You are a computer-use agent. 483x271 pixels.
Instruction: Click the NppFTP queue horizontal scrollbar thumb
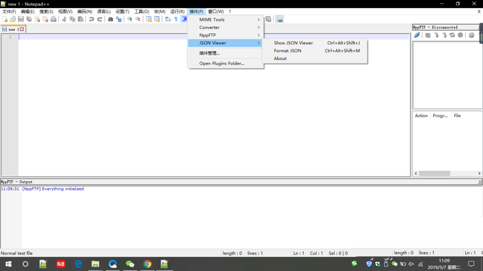pyautogui.click(x=434, y=174)
